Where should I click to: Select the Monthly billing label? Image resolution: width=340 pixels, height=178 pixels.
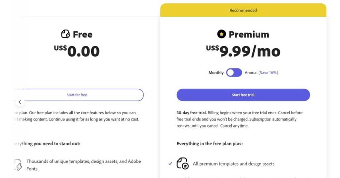(x=216, y=72)
